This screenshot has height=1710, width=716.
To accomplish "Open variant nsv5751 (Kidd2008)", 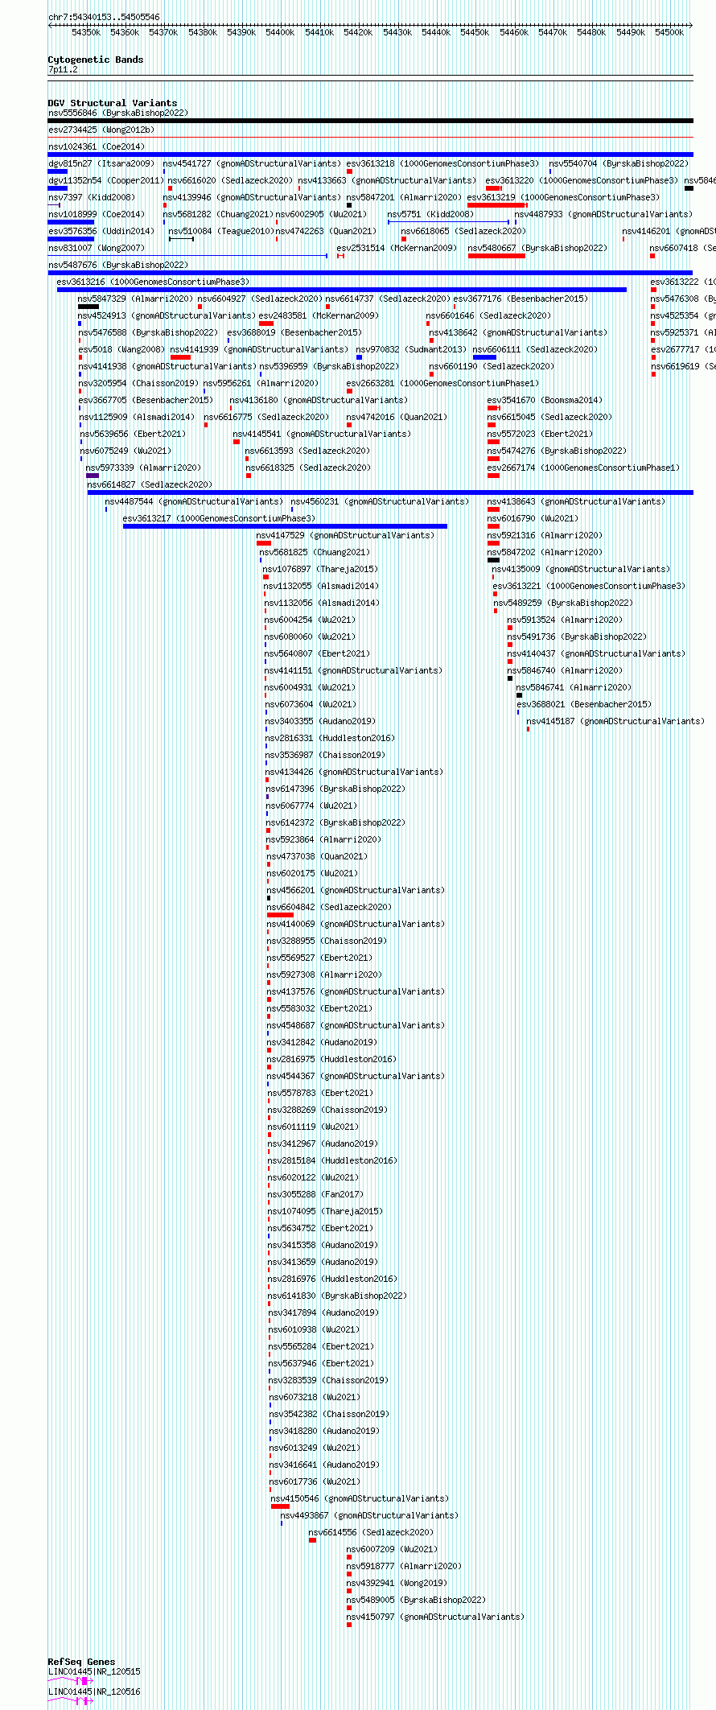I will click(x=430, y=214).
